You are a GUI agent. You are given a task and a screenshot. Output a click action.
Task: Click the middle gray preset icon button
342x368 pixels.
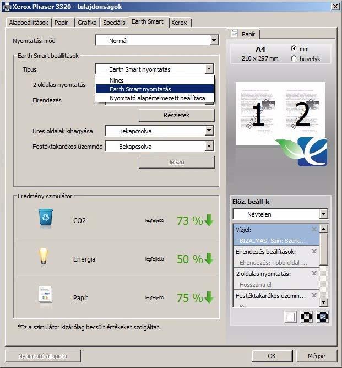pyautogui.click(x=307, y=317)
